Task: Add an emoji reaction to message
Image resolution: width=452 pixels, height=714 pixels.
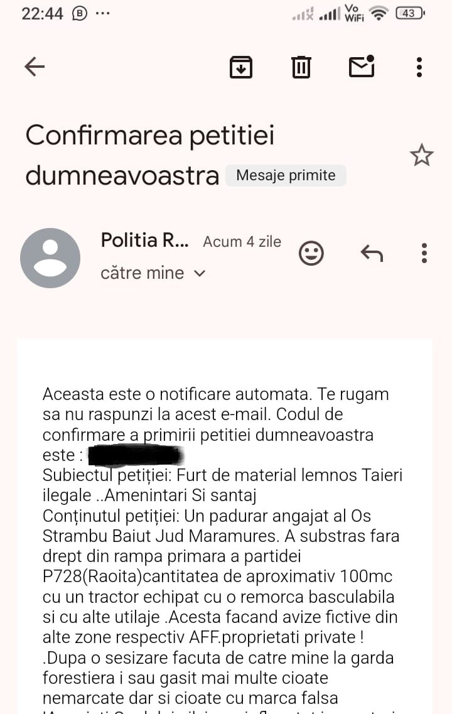Action: pos(311,253)
